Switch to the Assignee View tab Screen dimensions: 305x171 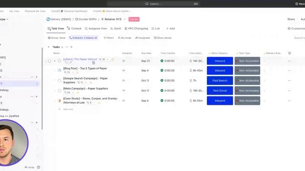tap(96, 28)
